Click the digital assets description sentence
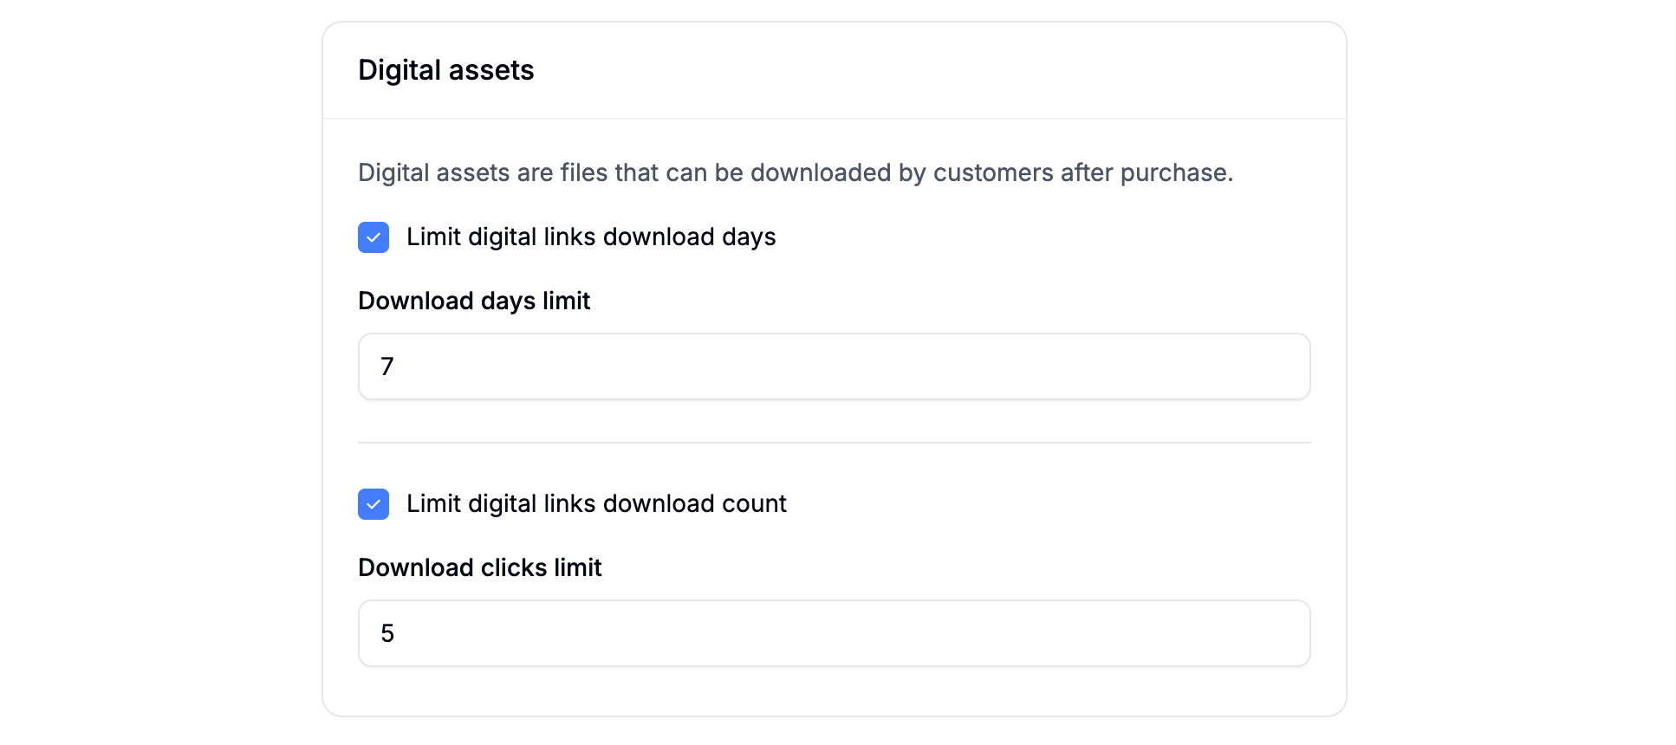1676x745 pixels. tap(795, 172)
